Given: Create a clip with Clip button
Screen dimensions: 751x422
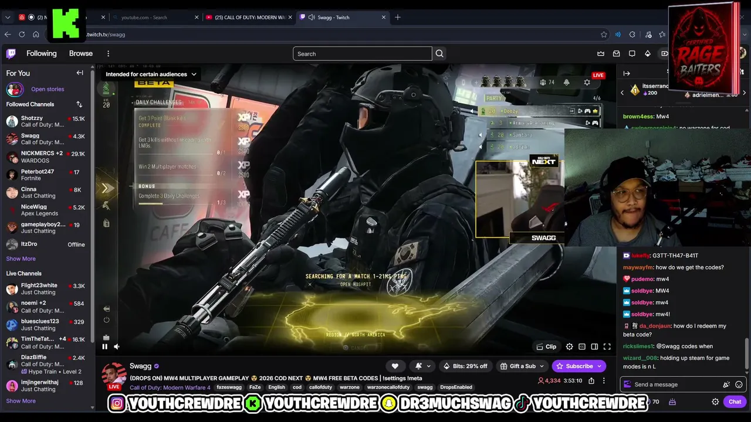Looking at the screenshot, I should click(x=547, y=346).
